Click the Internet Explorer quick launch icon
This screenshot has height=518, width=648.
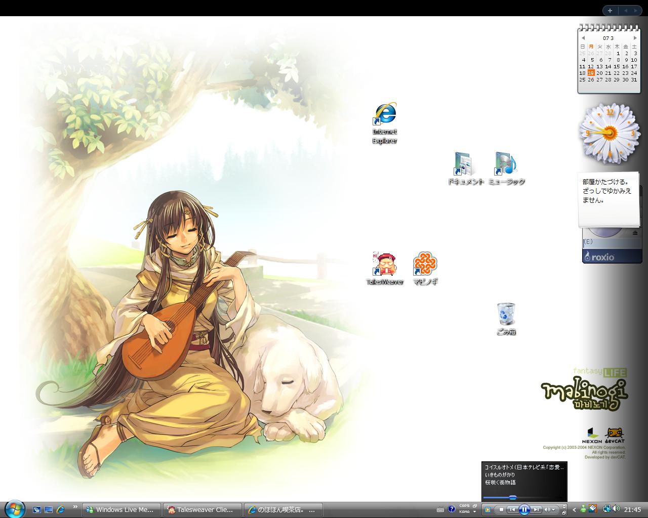click(x=61, y=510)
